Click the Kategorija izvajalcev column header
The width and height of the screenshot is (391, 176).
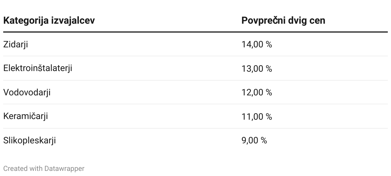(x=49, y=20)
